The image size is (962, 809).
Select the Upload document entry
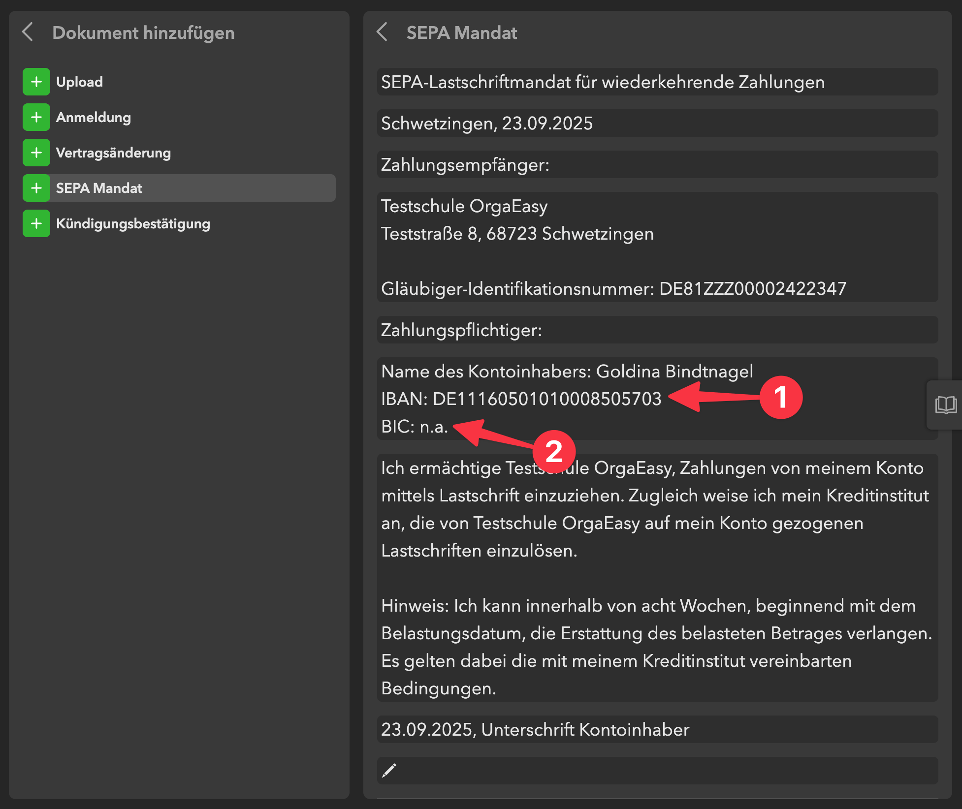pyautogui.click(x=79, y=82)
